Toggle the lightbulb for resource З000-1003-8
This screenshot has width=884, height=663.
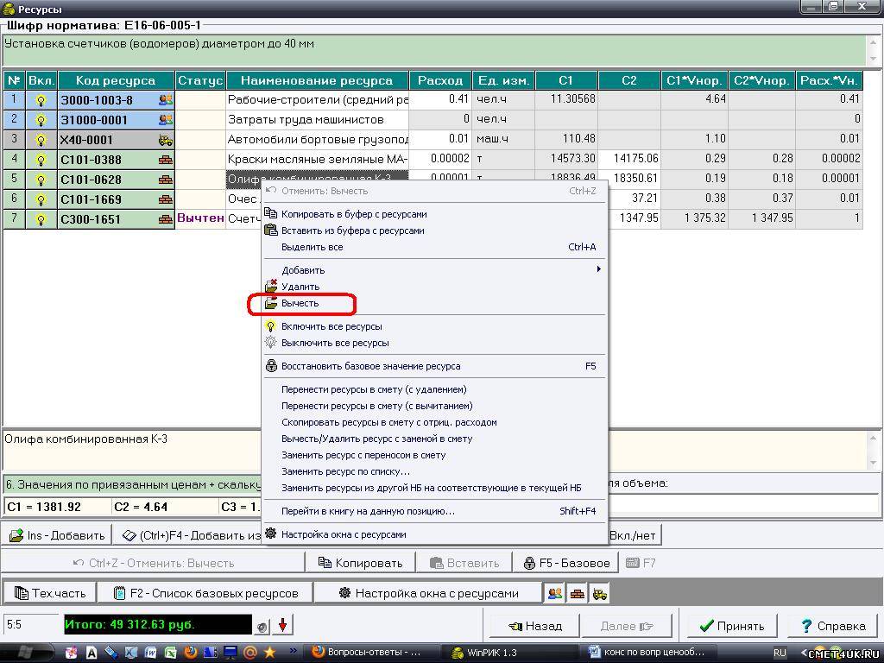coord(40,100)
